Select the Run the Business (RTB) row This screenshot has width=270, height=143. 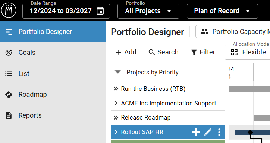click(x=168, y=89)
